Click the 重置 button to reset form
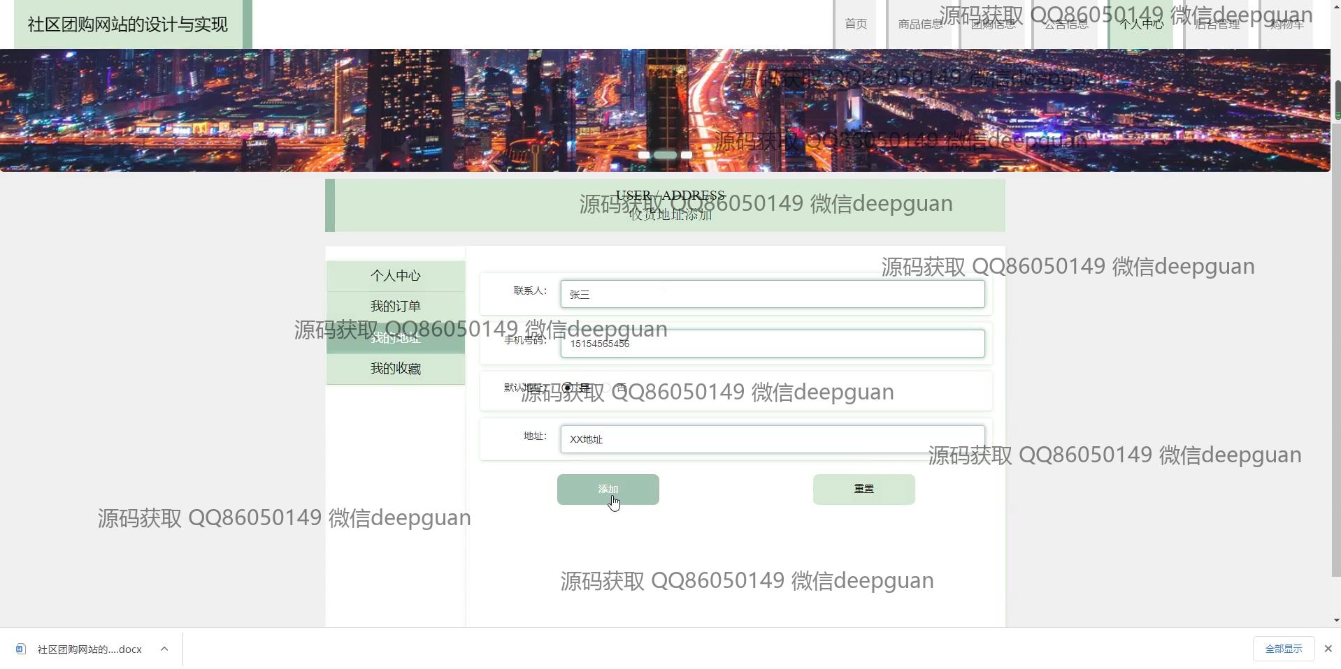This screenshot has height=669, width=1341. pos(864,490)
